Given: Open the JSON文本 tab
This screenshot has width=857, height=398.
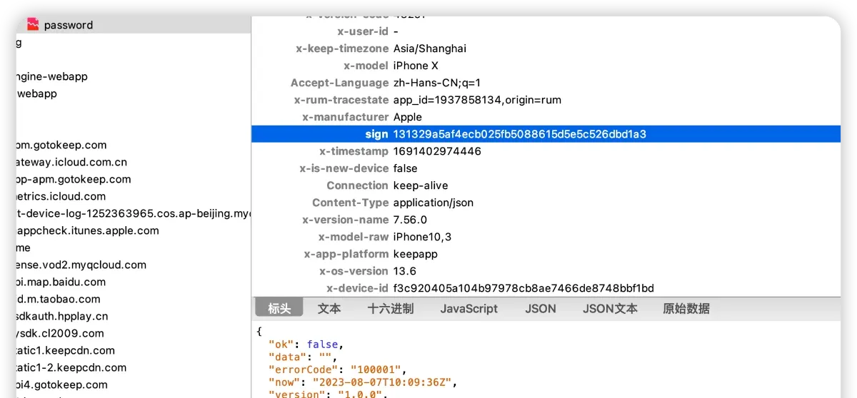Looking at the screenshot, I should click(x=610, y=309).
